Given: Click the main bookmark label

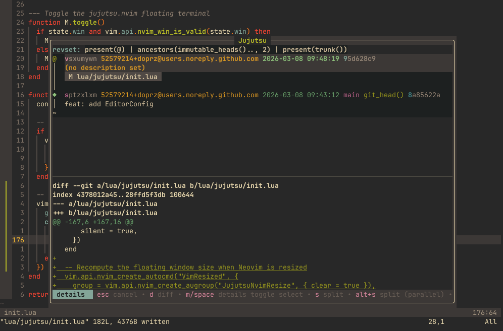Looking at the screenshot, I should [351, 95].
